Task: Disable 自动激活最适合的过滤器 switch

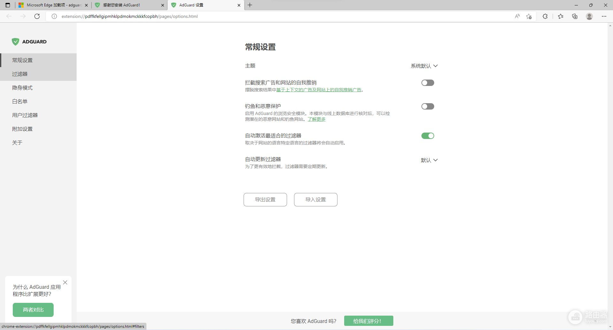Action: [428, 136]
